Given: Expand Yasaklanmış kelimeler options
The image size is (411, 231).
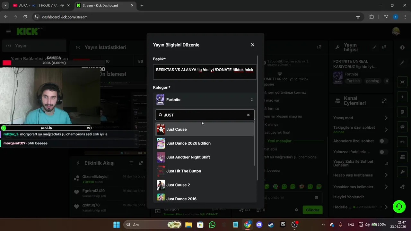Looking at the screenshot, I should click(386, 187).
